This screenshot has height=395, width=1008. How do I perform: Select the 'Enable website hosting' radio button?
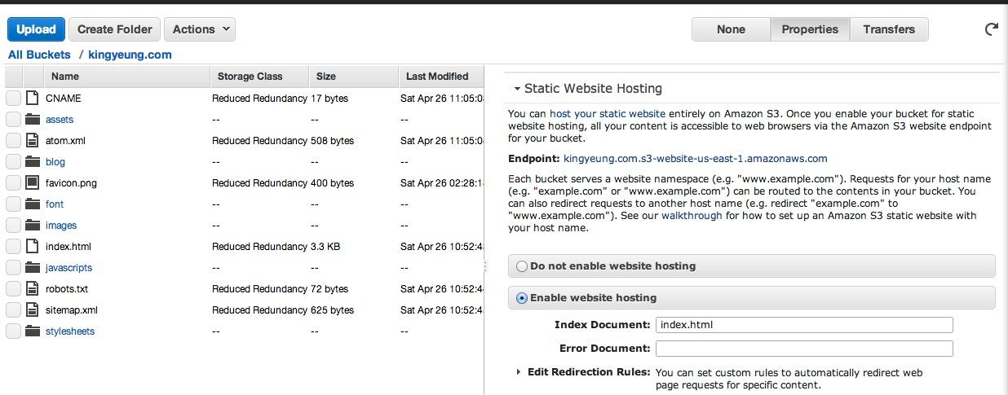(522, 298)
